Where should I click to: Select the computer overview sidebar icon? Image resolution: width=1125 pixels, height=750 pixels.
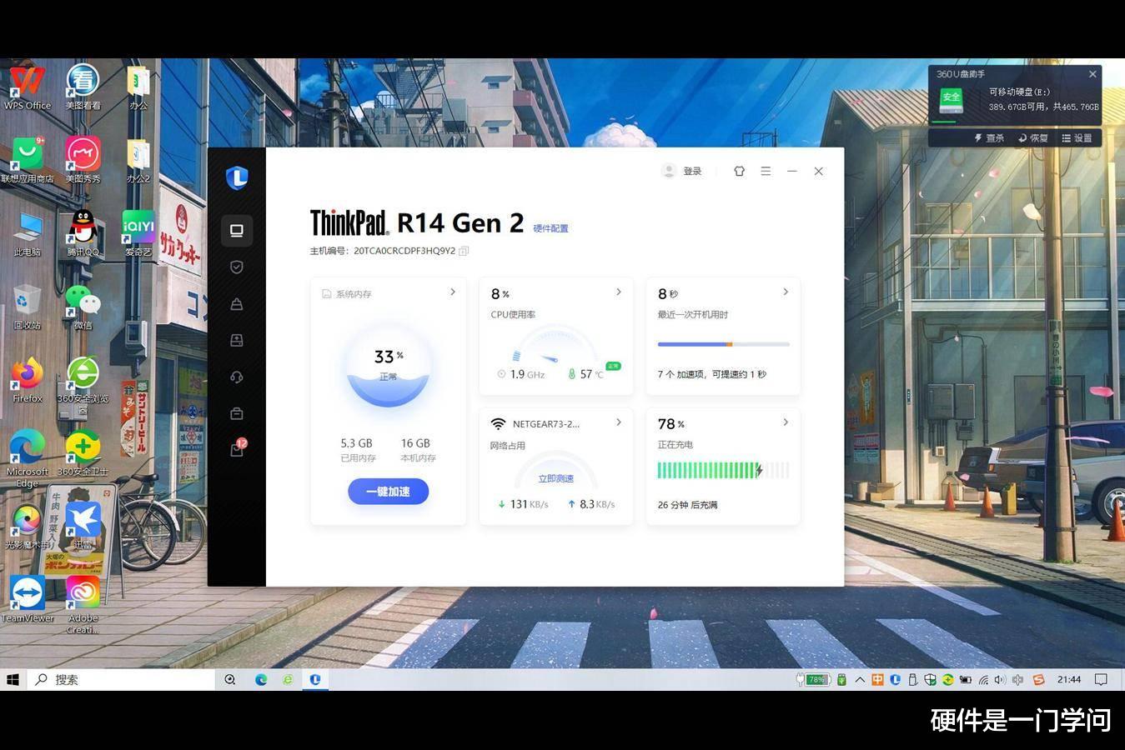pyautogui.click(x=237, y=230)
